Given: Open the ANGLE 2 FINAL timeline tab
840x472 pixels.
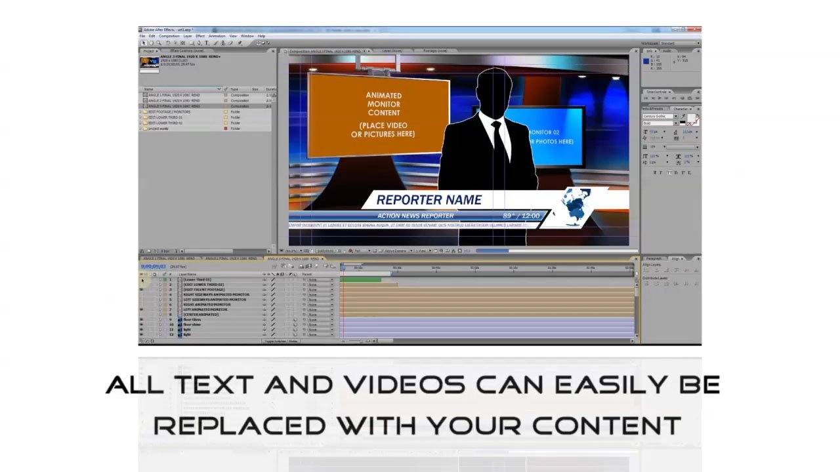Looking at the screenshot, I should tap(232, 258).
